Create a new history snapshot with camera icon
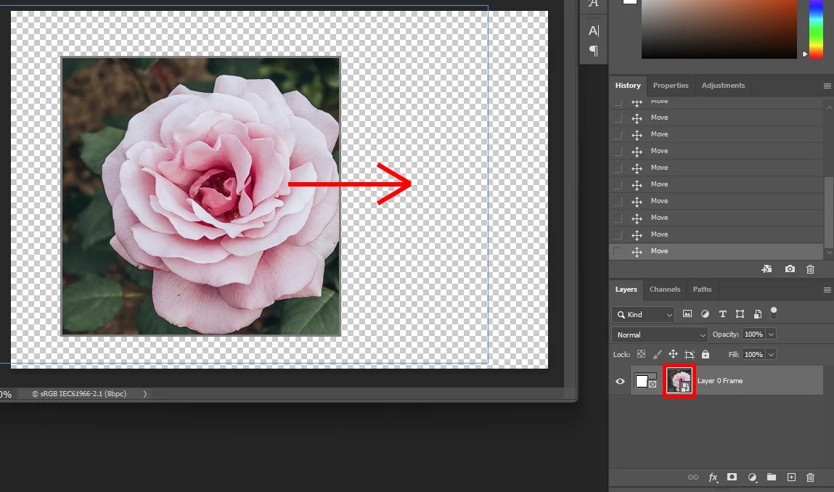Viewport: 834px width, 492px height. click(790, 269)
